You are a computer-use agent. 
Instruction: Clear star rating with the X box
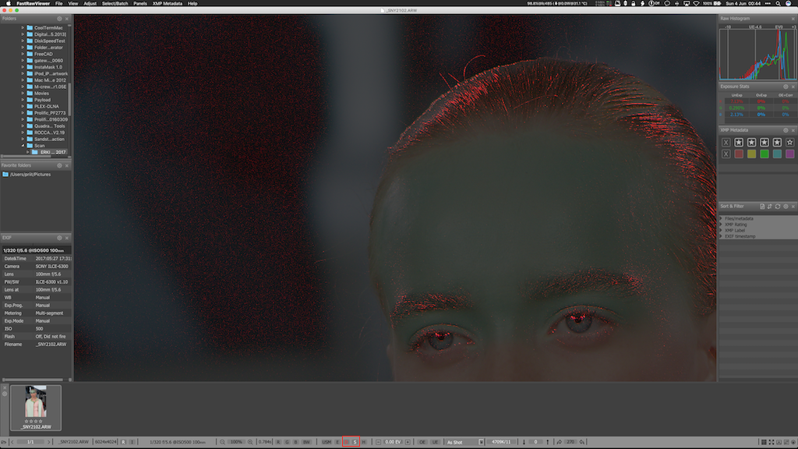pyautogui.click(x=726, y=142)
